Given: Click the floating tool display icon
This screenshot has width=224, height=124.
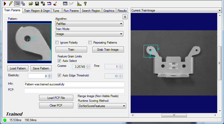Looking at the screenshot, I should [x=23, y=4].
